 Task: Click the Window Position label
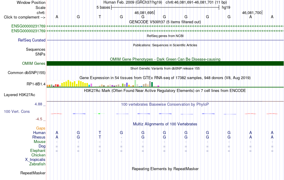pyautogui.click(x=31, y=2)
